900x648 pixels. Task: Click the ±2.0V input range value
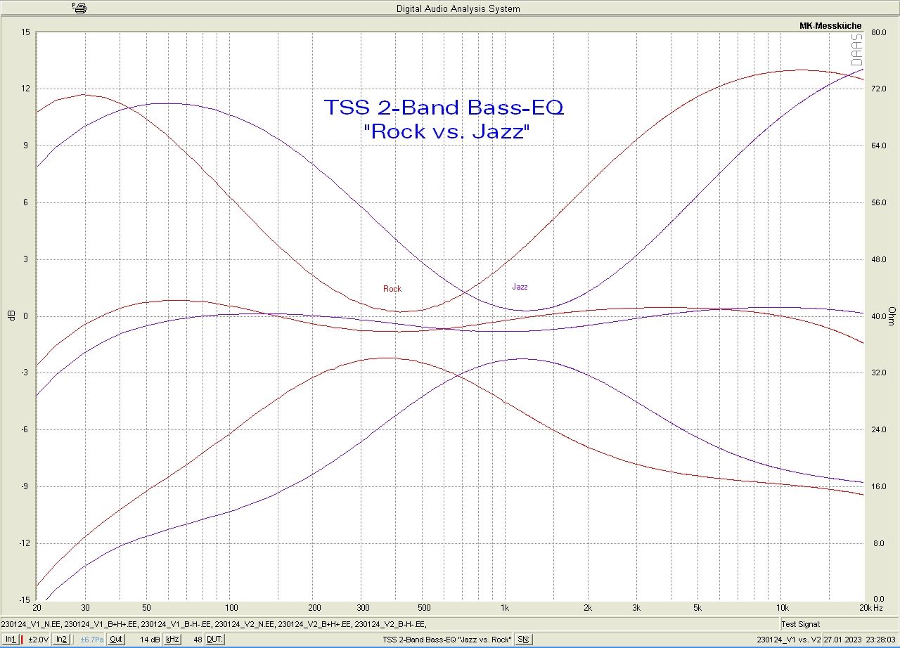pyautogui.click(x=39, y=640)
